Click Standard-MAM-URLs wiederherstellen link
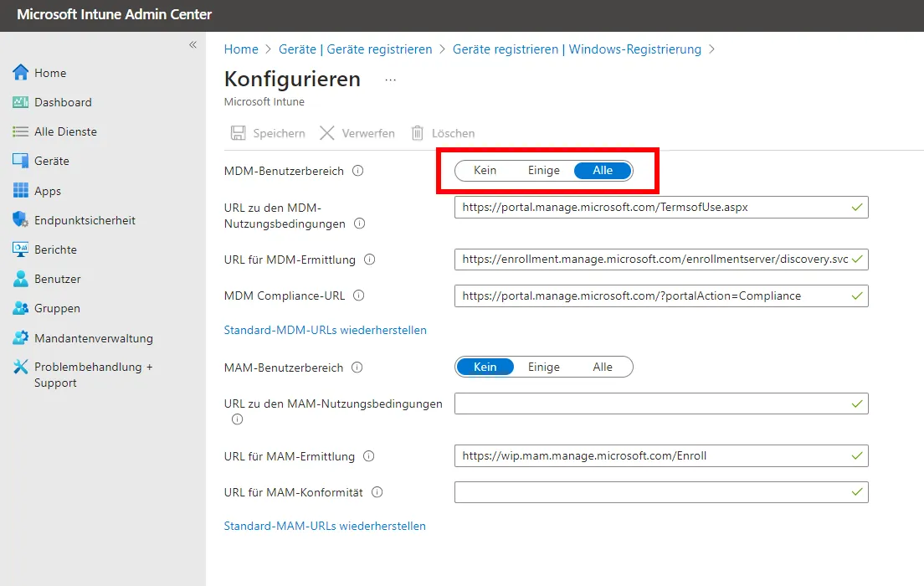Screen dimensions: 924x586 325,527
